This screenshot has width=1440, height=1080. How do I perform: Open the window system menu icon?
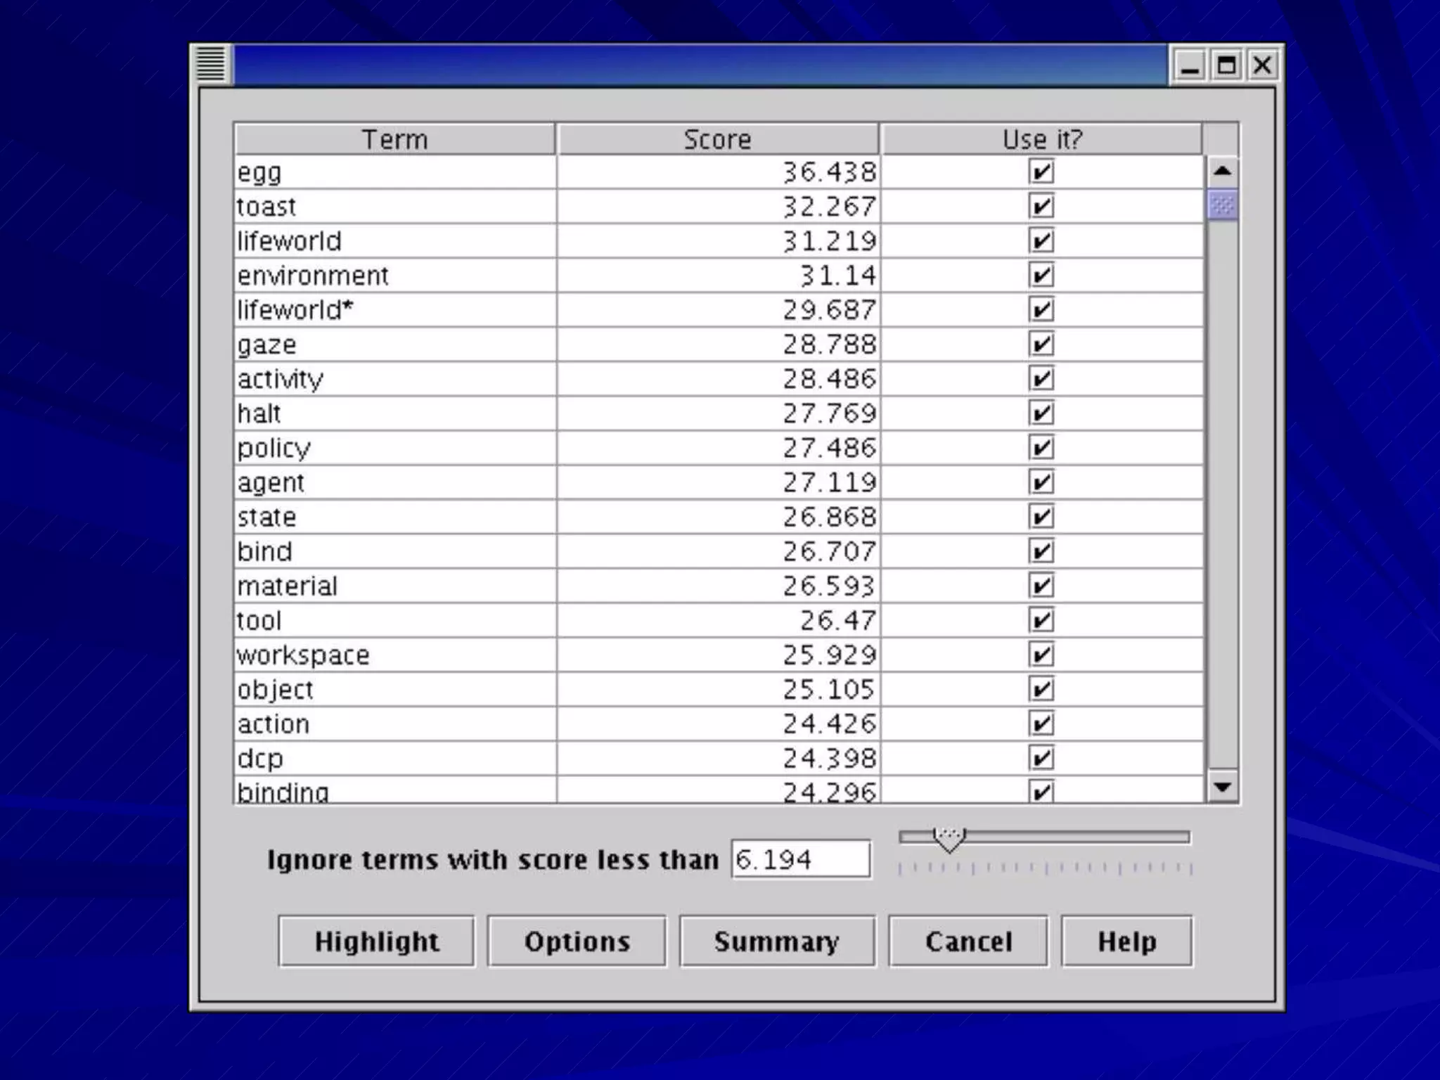click(x=210, y=64)
